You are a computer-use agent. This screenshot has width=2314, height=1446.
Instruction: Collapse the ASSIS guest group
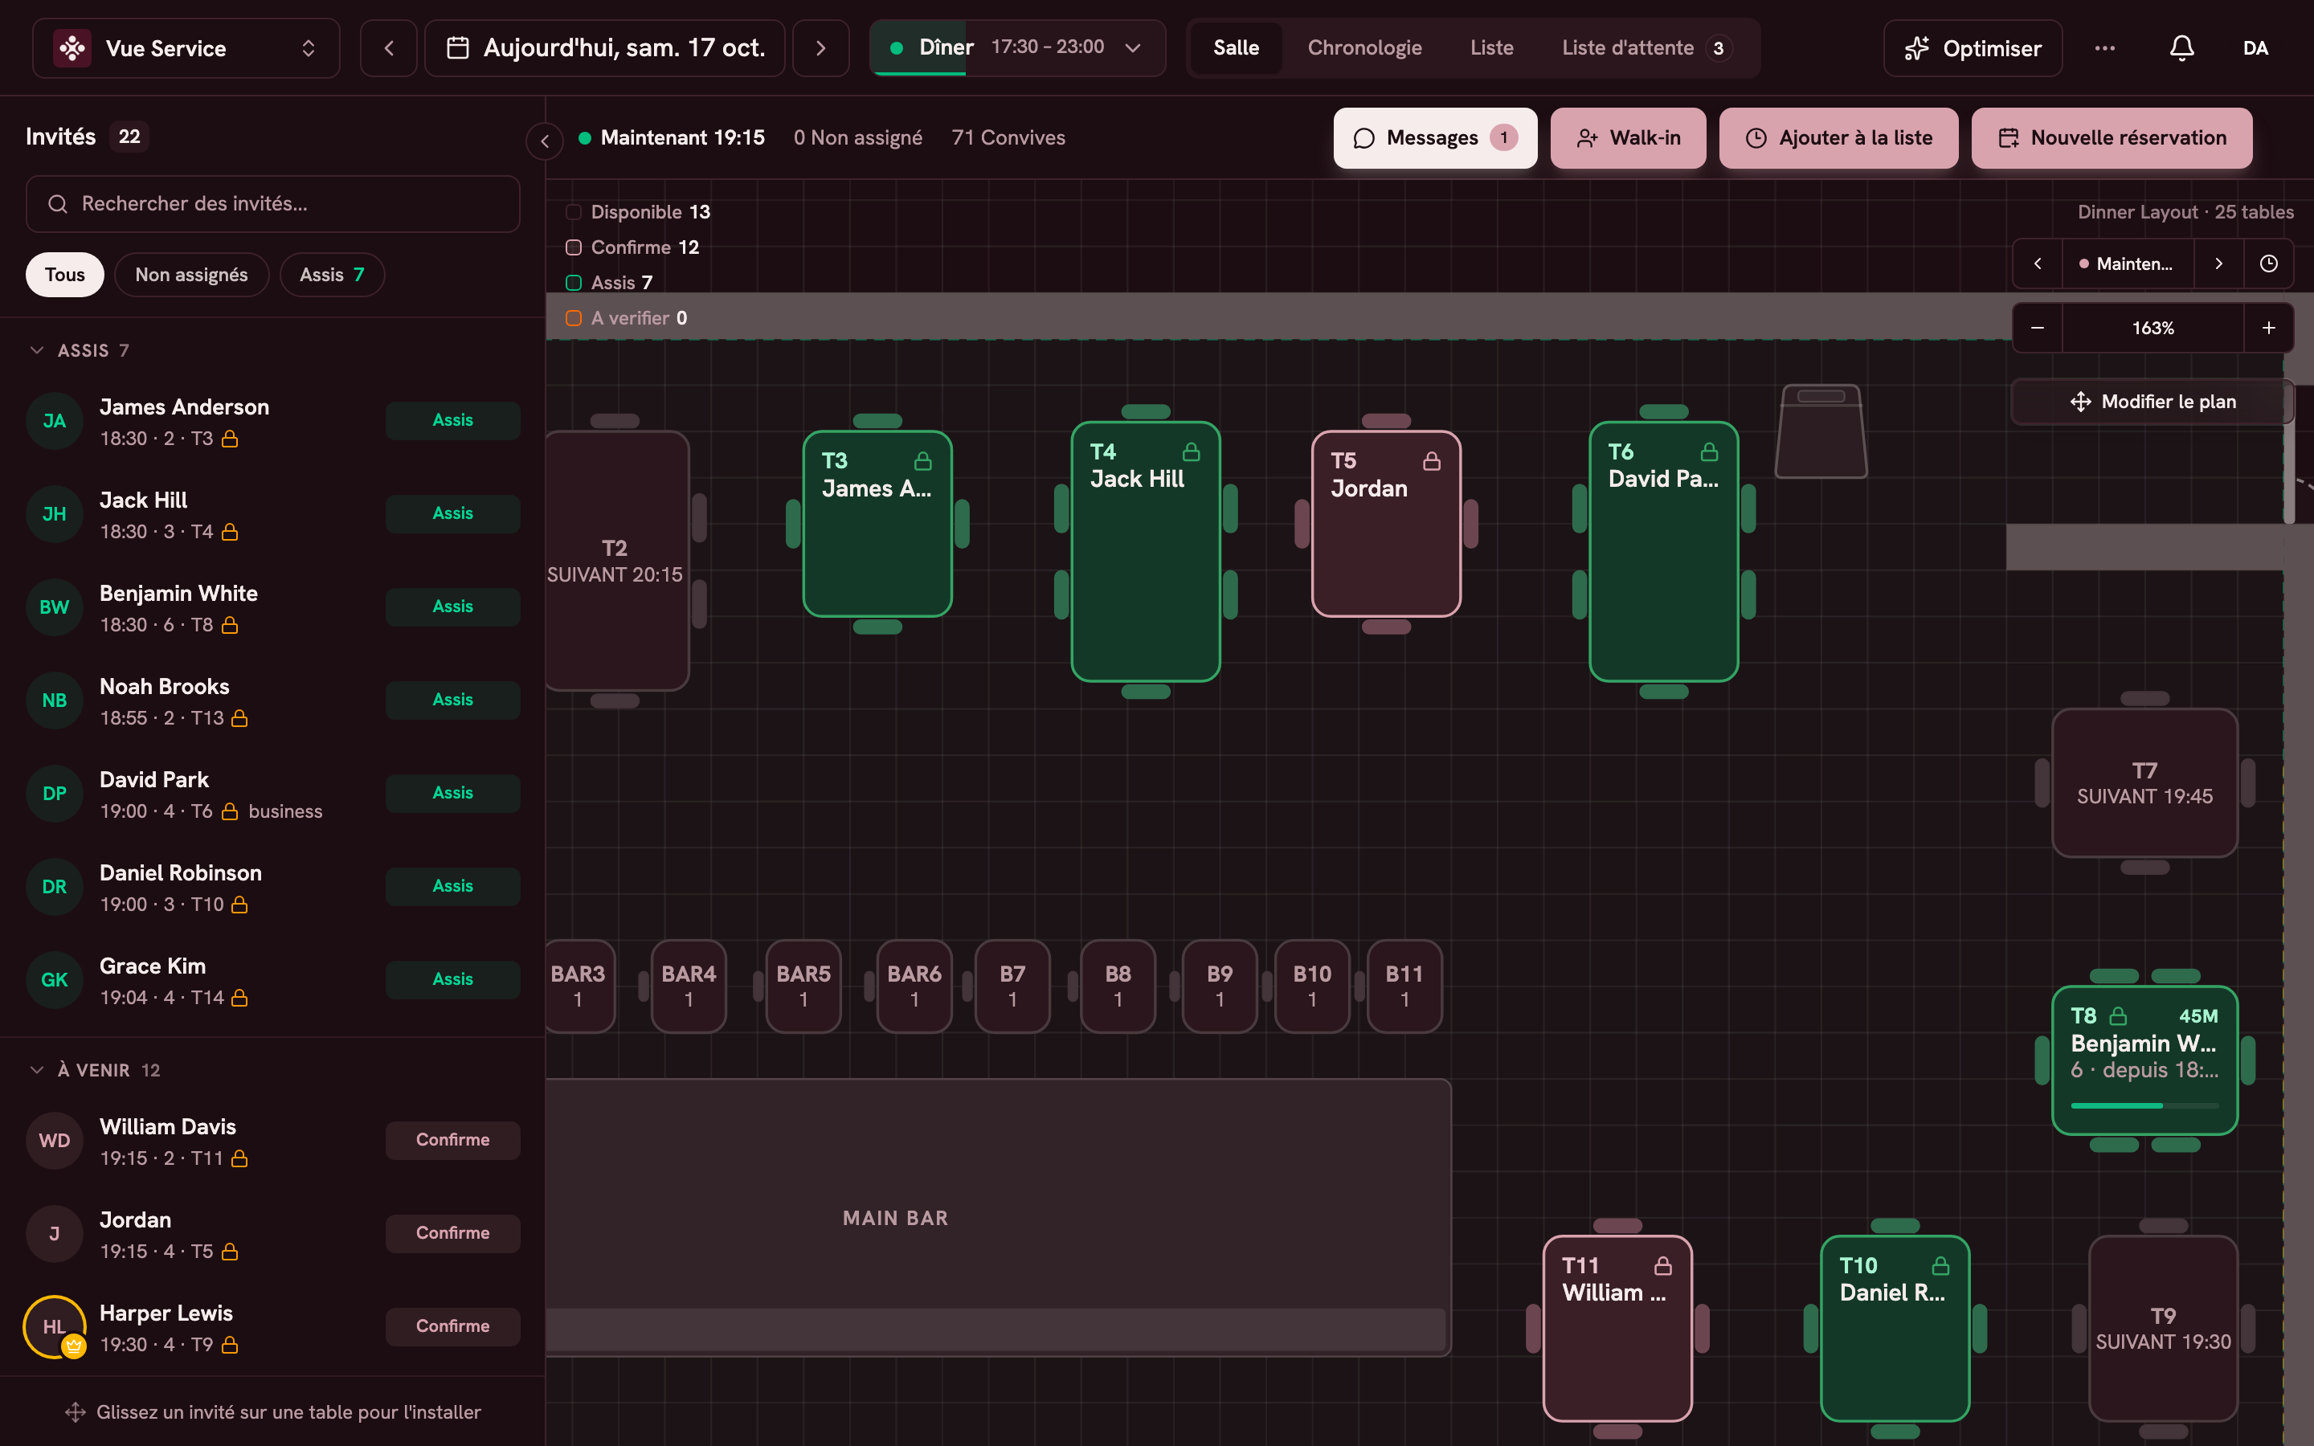(x=37, y=350)
